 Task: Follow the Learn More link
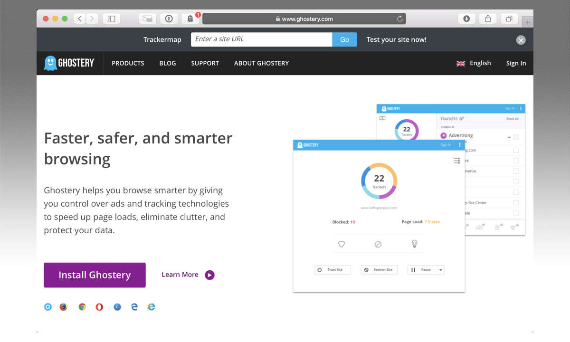(x=188, y=275)
